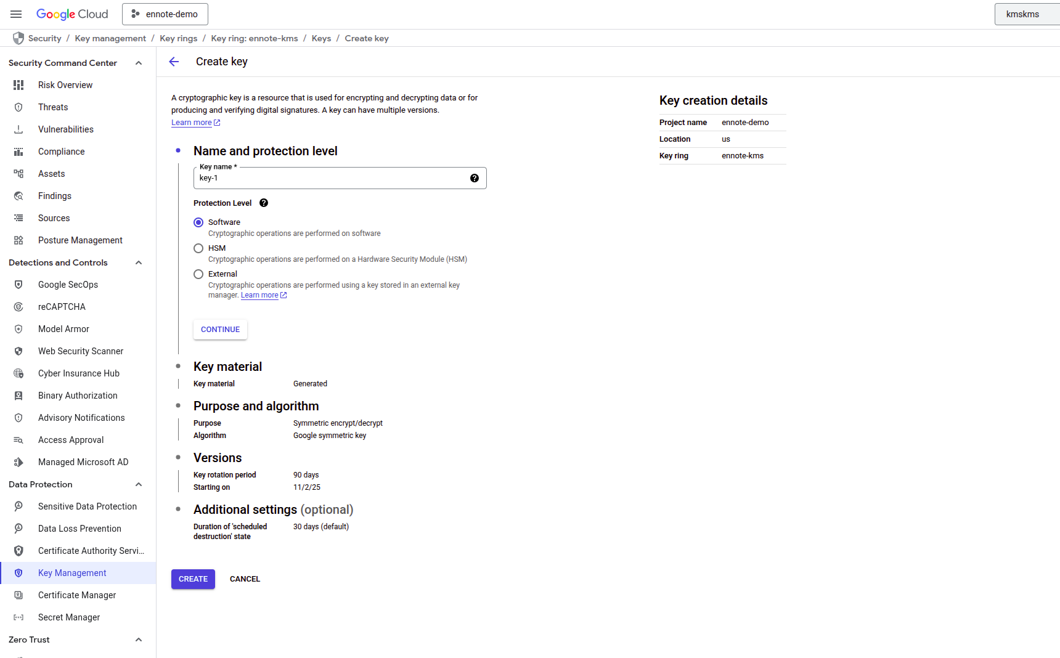This screenshot has height=658, width=1060.
Task: Click the Assets sidebar icon
Action: (18, 174)
